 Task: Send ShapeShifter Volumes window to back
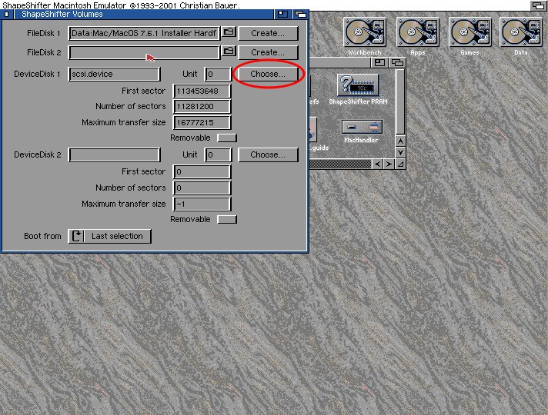pos(300,15)
